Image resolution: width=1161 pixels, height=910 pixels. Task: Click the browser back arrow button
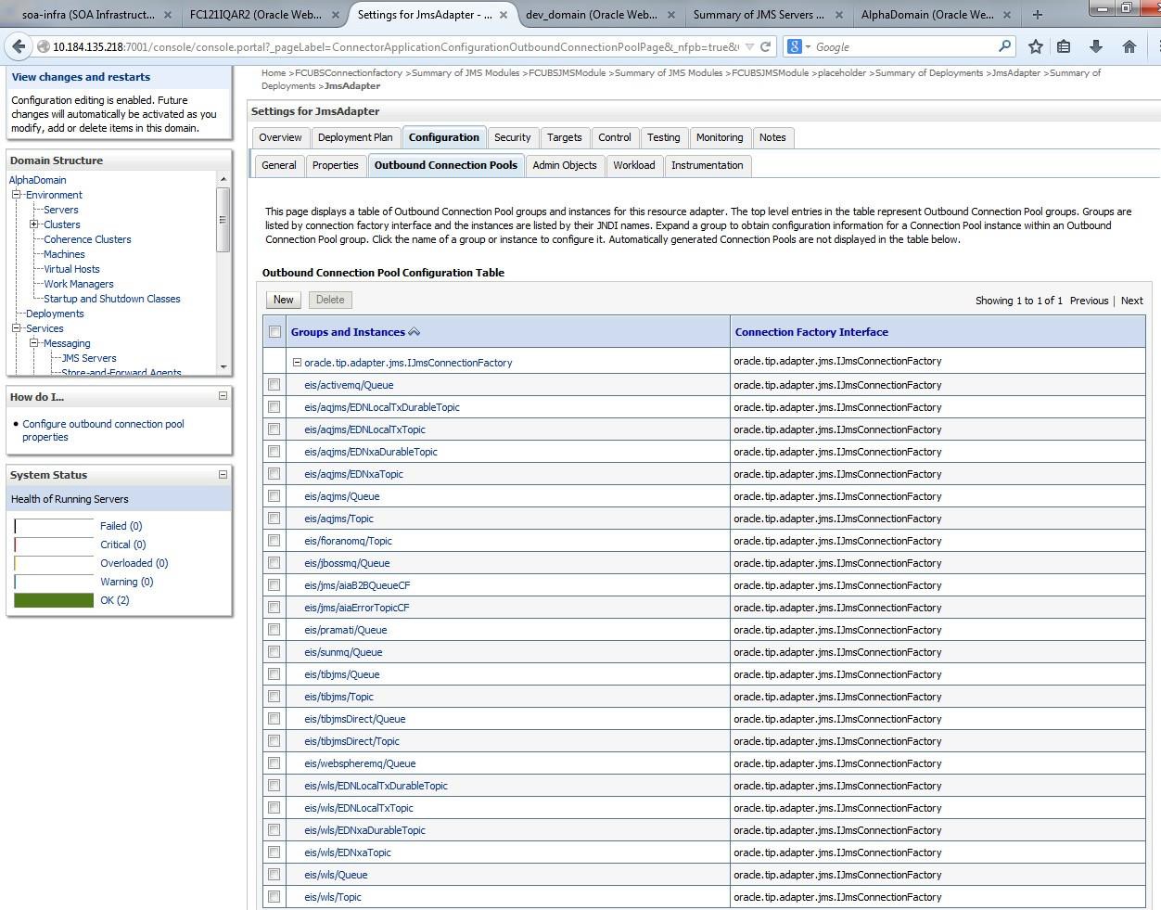19,46
